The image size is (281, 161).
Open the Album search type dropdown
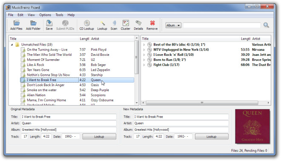pos(173,25)
